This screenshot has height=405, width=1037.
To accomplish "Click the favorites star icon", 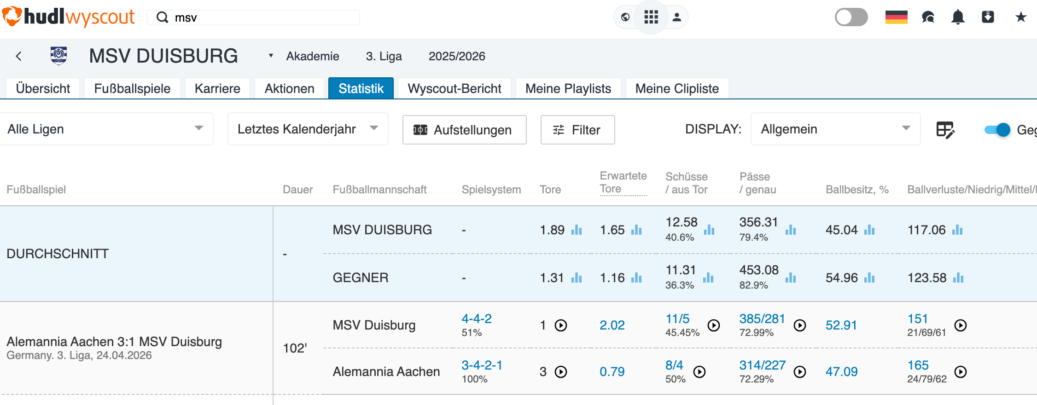I will [x=1021, y=17].
